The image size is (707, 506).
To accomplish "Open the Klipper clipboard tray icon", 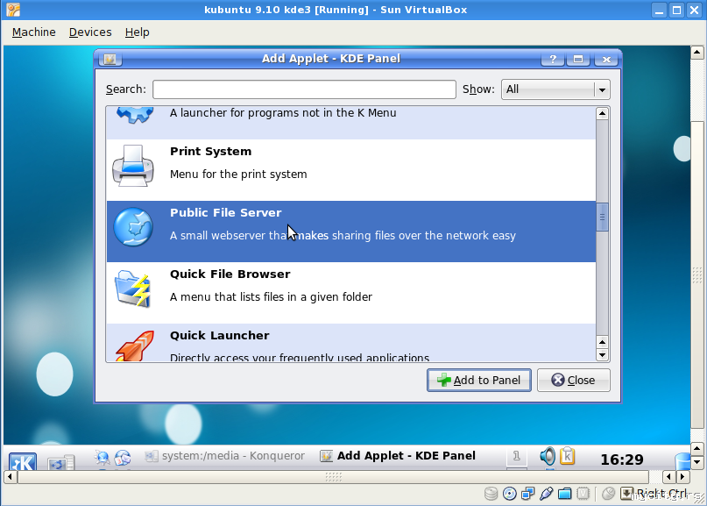I will (567, 456).
